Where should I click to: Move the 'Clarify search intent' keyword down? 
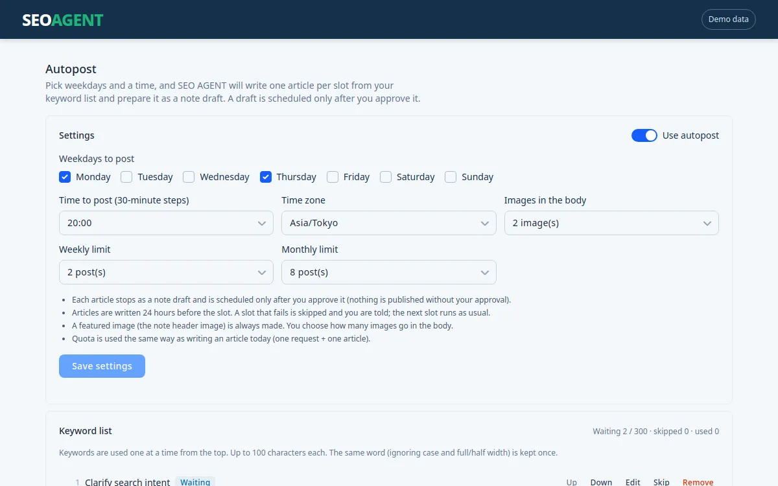tap(601, 482)
